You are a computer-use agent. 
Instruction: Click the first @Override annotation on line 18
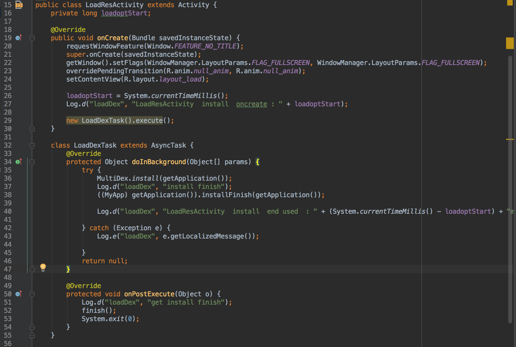tap(68, 29)
